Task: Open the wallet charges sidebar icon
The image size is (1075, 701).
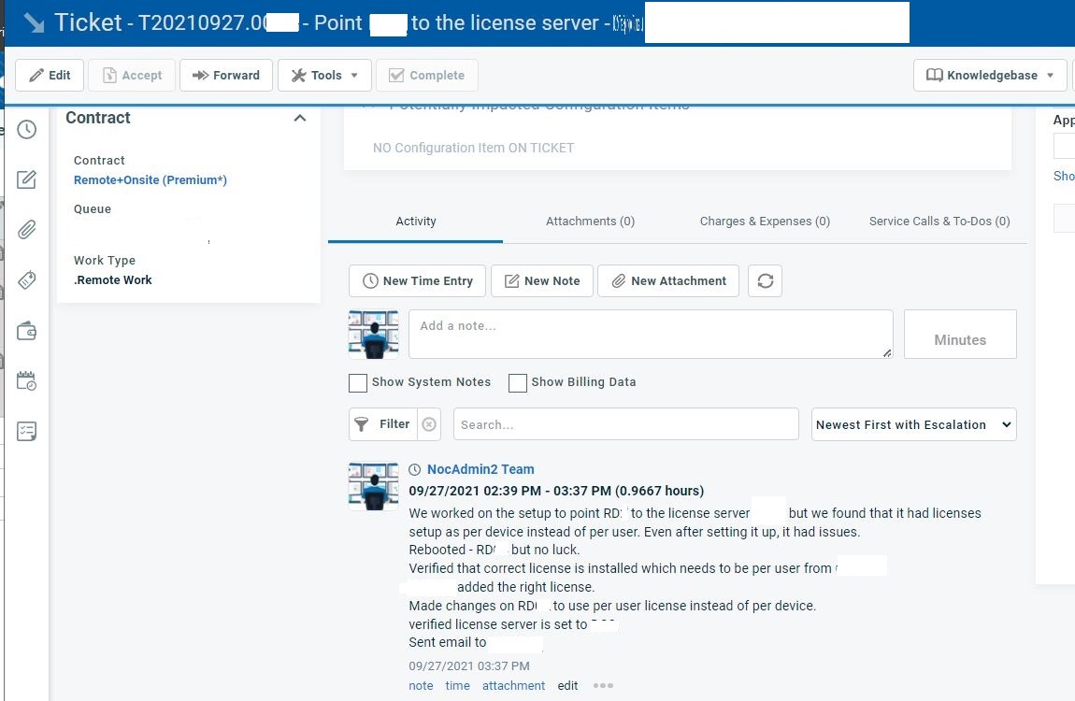Action: [26, 331]
